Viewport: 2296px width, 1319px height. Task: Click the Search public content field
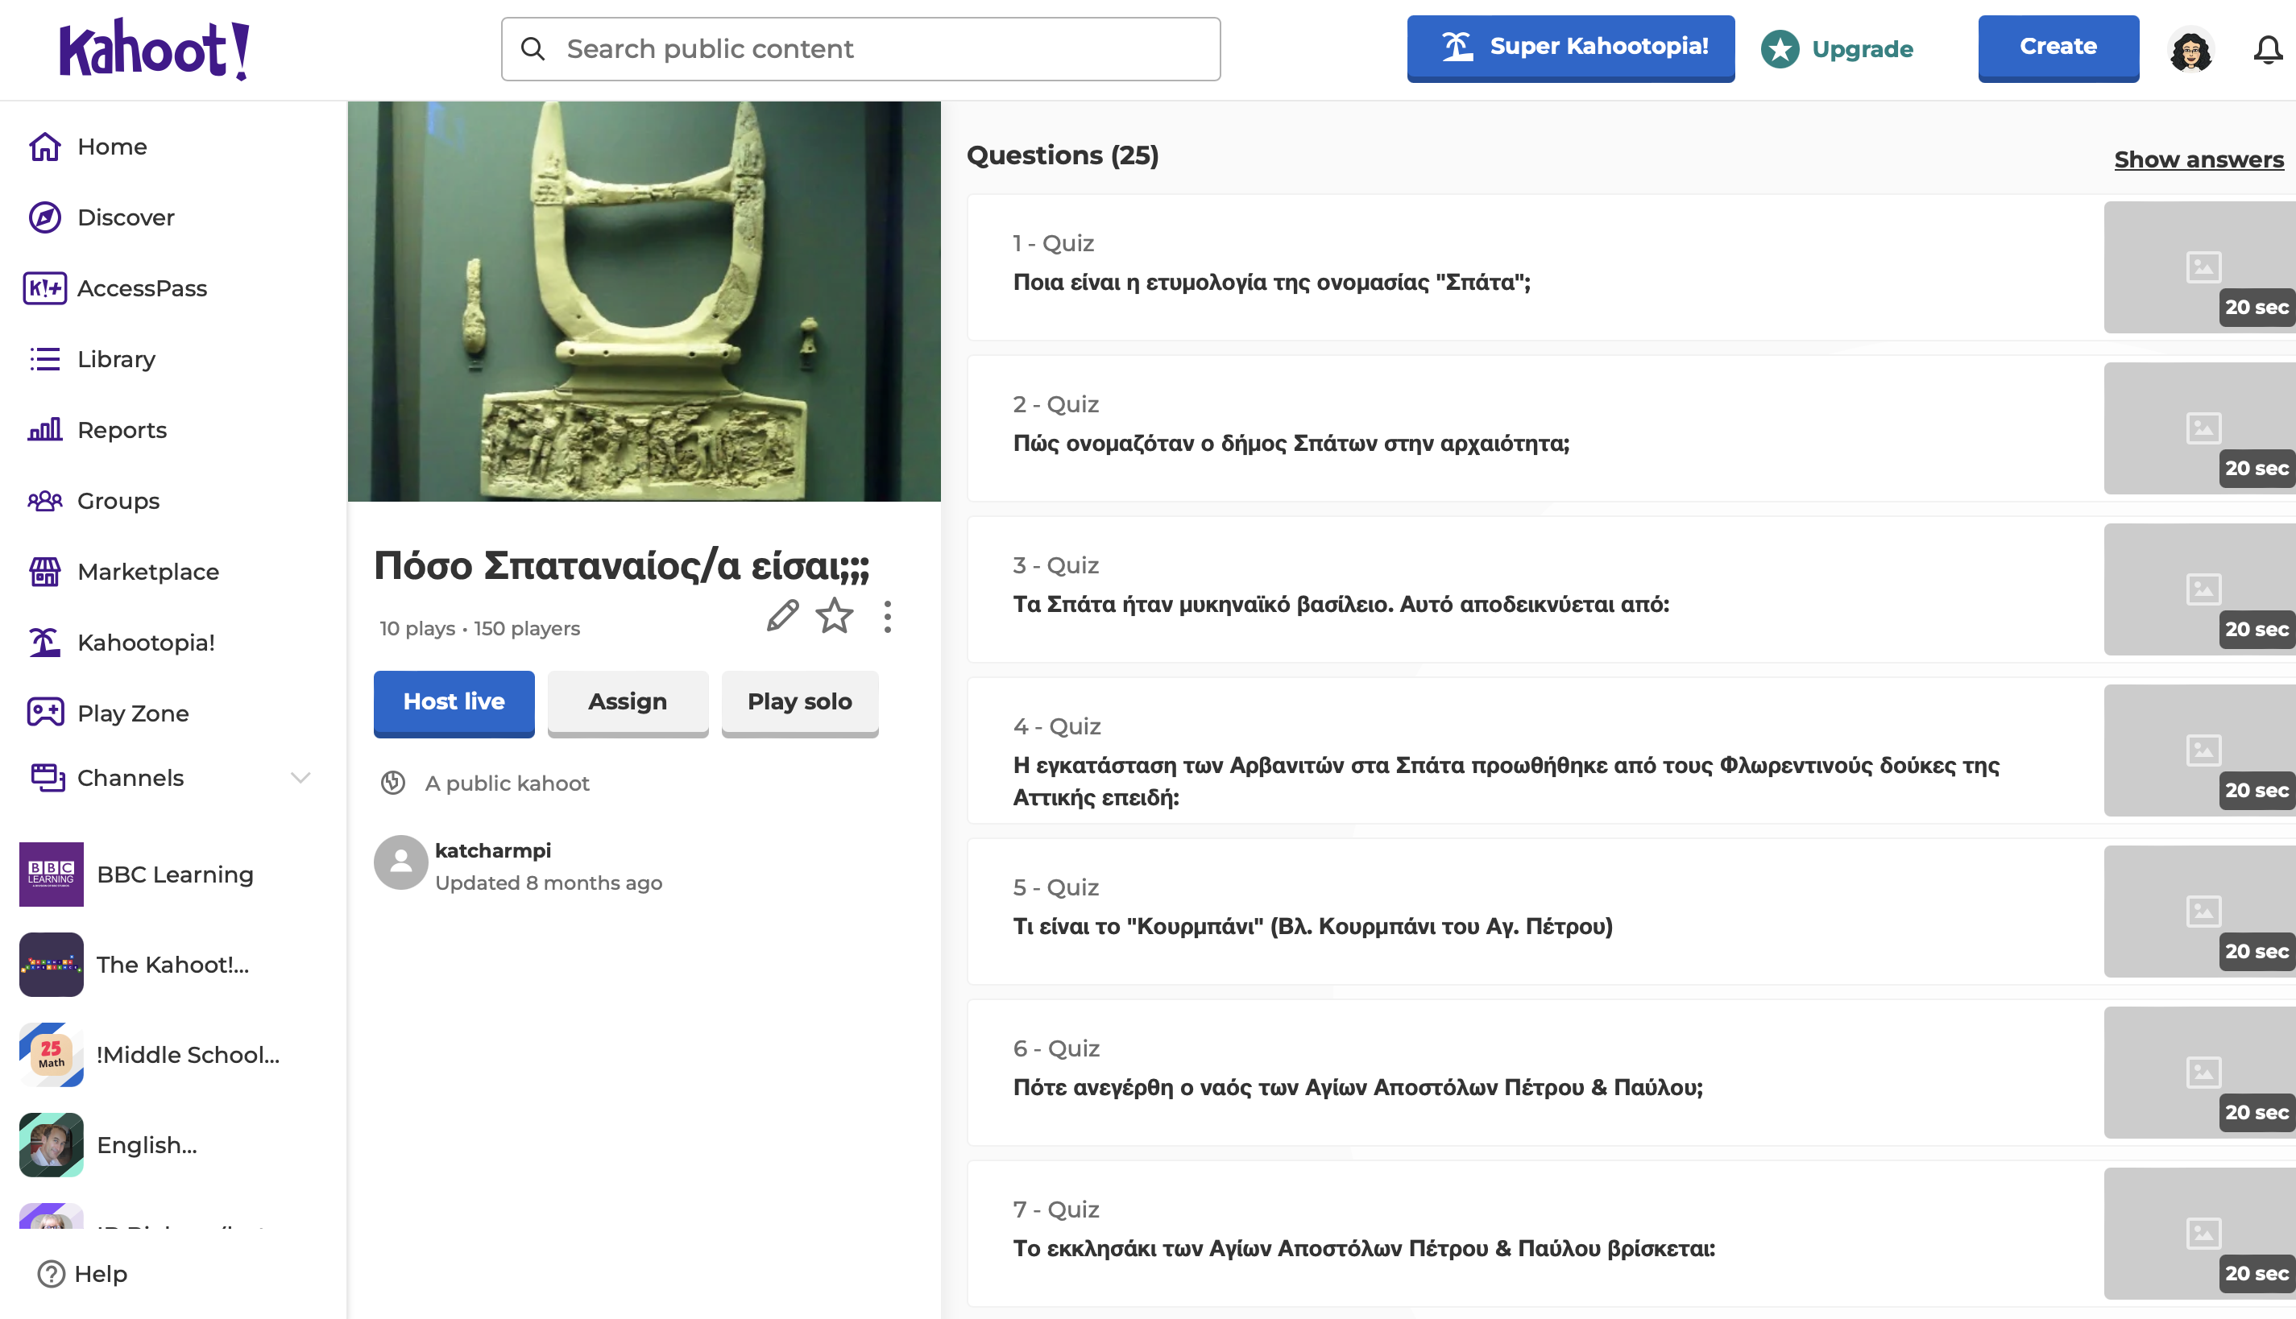point(860,49)
